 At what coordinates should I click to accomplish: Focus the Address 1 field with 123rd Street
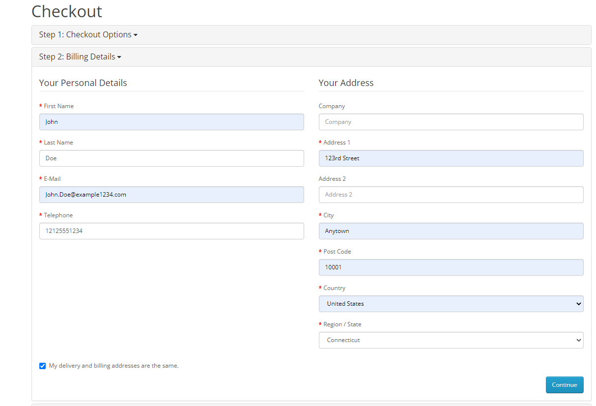(x=451, y=158)
